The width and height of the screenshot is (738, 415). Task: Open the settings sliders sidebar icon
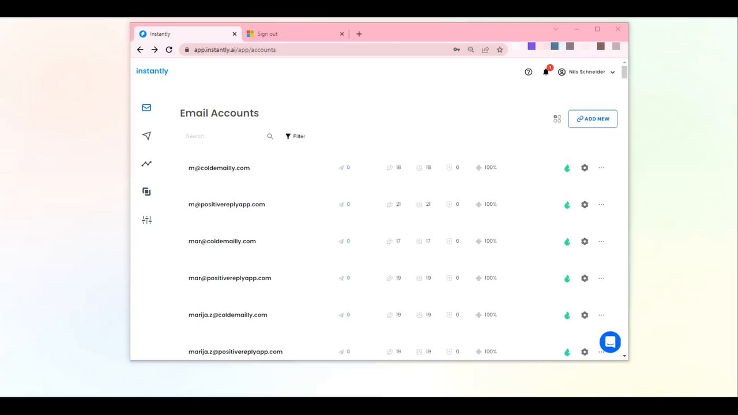pos(146,220)
